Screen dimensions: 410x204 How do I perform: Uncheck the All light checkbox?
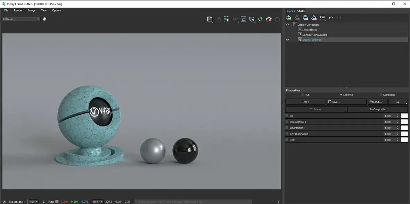click(x=287, y=116)
